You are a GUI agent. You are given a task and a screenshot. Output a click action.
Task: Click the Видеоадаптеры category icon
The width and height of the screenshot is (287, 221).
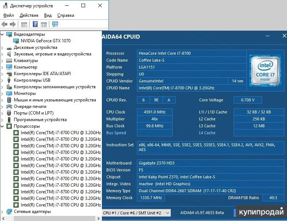coord(9,34)
